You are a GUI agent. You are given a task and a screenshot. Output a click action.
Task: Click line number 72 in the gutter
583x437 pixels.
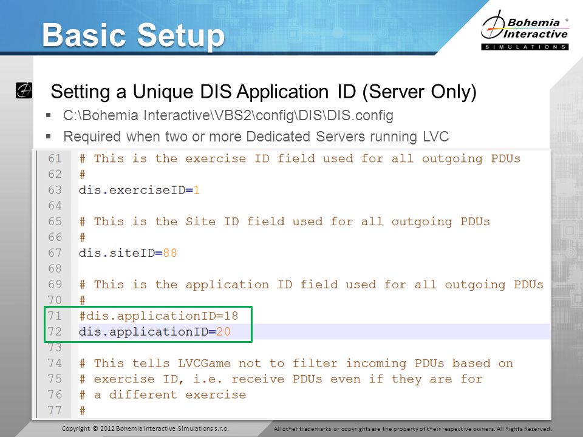pos(55,331)
